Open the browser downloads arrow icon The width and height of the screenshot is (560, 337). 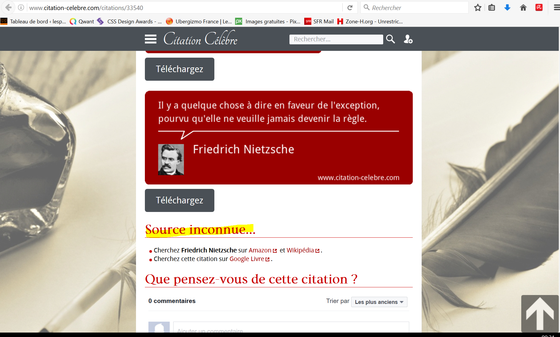pos(507,8)
